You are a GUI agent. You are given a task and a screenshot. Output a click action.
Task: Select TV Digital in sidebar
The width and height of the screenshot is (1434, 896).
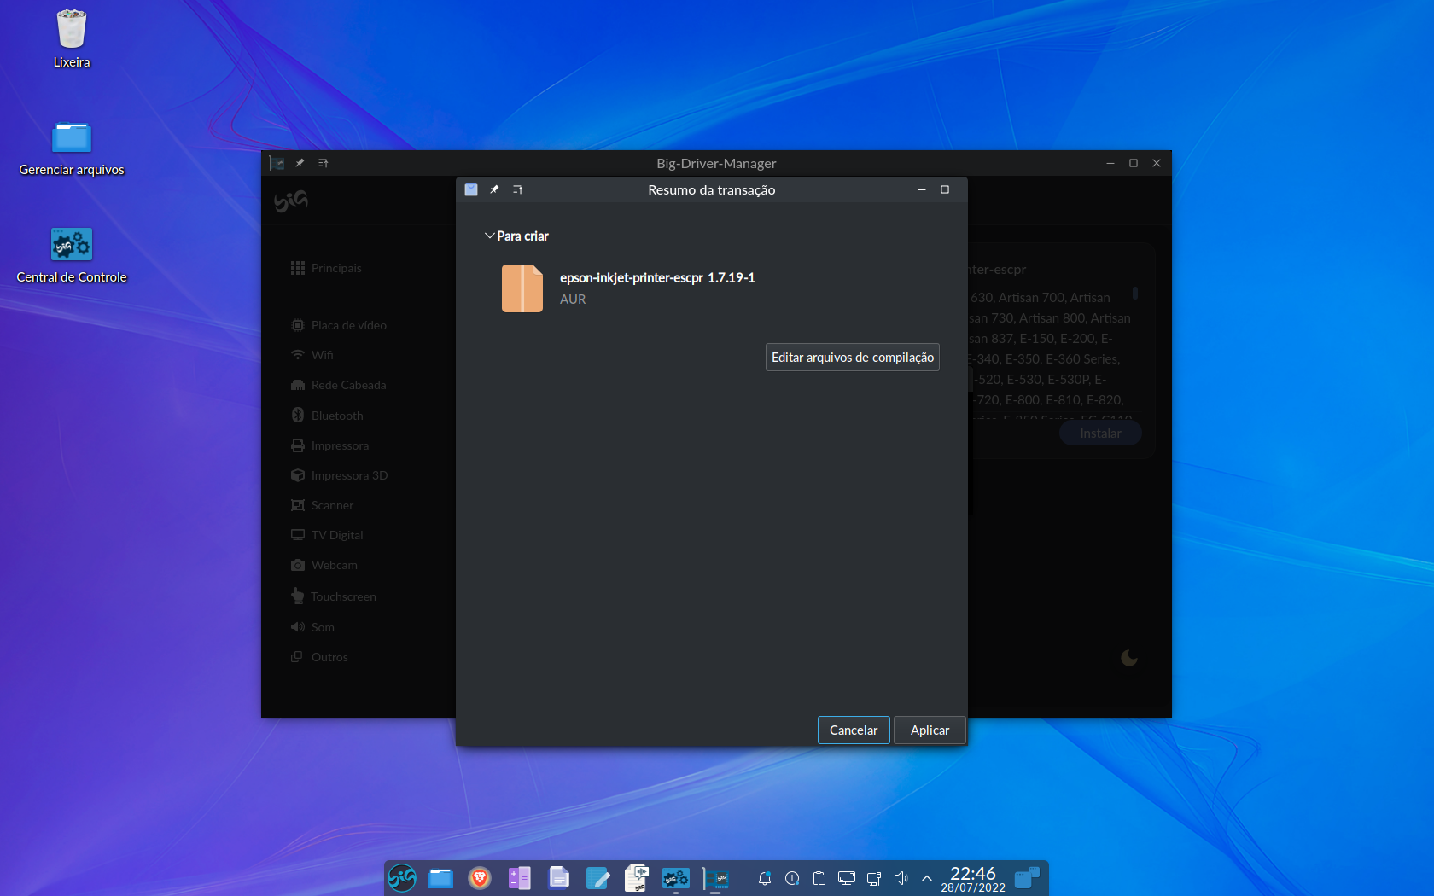tap(327, 535)
